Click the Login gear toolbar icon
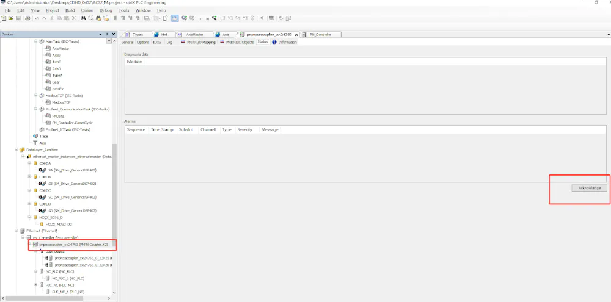 click(185, 18)
